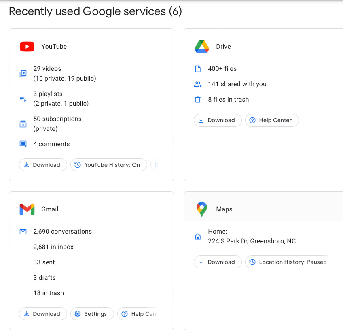
Task: Click the partially hidden button after YouTube History
Action: click(155, 165)
